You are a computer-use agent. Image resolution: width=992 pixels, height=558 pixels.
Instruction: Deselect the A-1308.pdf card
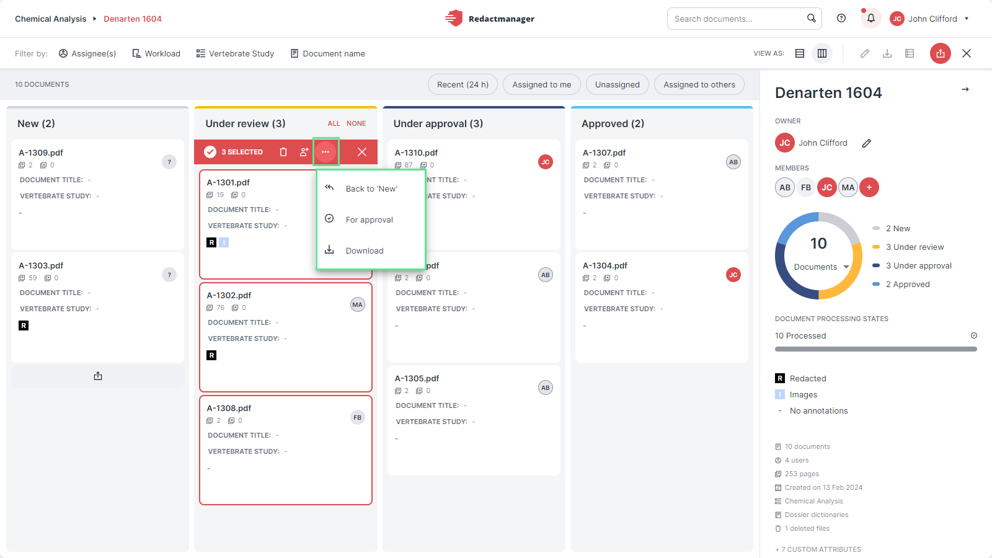pyautogui.click(x=286, y=450)
